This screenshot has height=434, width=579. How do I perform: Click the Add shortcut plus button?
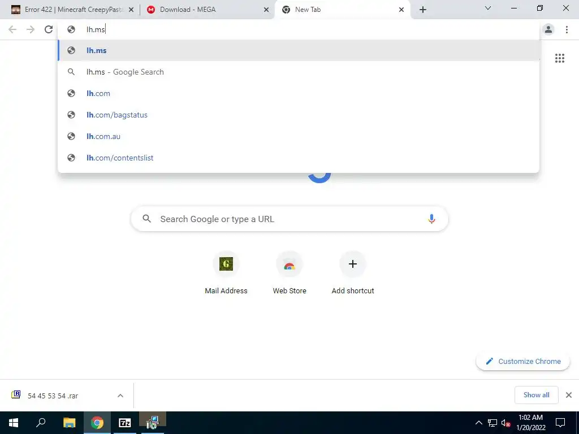pos(353,264)
